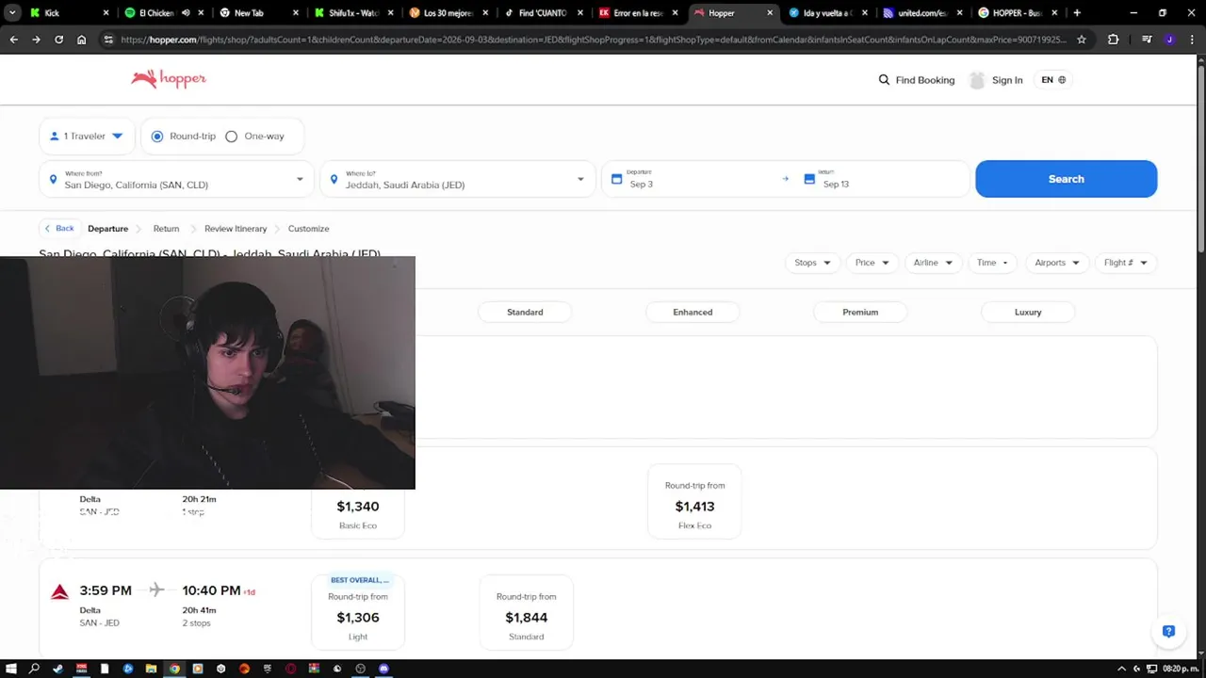
Task: Select the Standard fare class header
Action: pos(525,312)
